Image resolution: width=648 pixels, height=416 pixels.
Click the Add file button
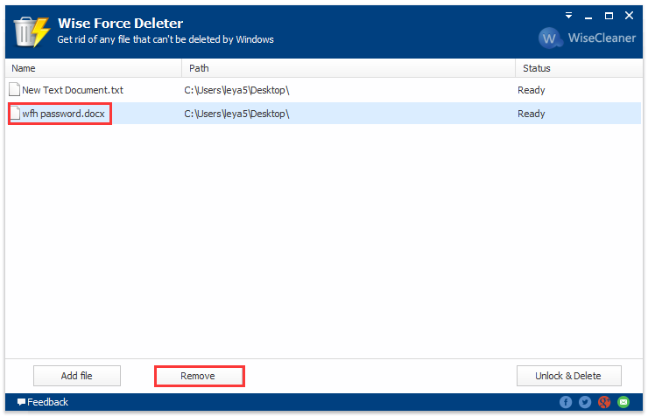[77, 376]
